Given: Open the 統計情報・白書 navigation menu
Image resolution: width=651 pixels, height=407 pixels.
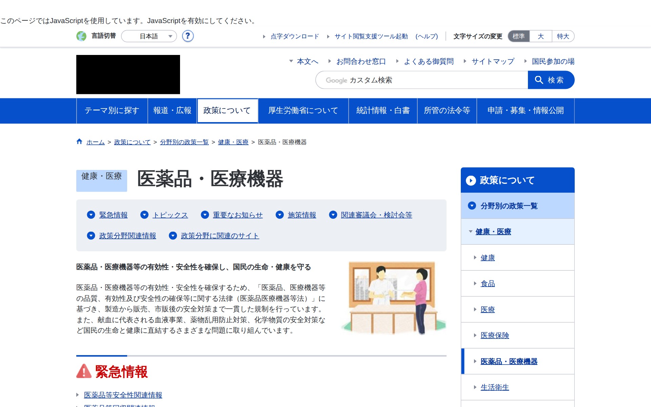Looking at the screenshot, I should [x=383, y=111].
